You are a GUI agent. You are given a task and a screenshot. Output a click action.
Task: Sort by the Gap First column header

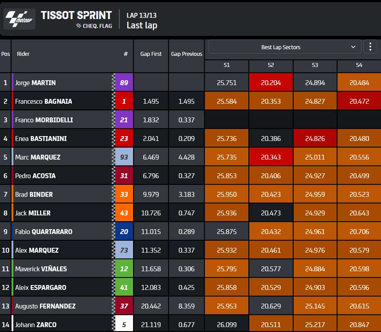point(151,54)
